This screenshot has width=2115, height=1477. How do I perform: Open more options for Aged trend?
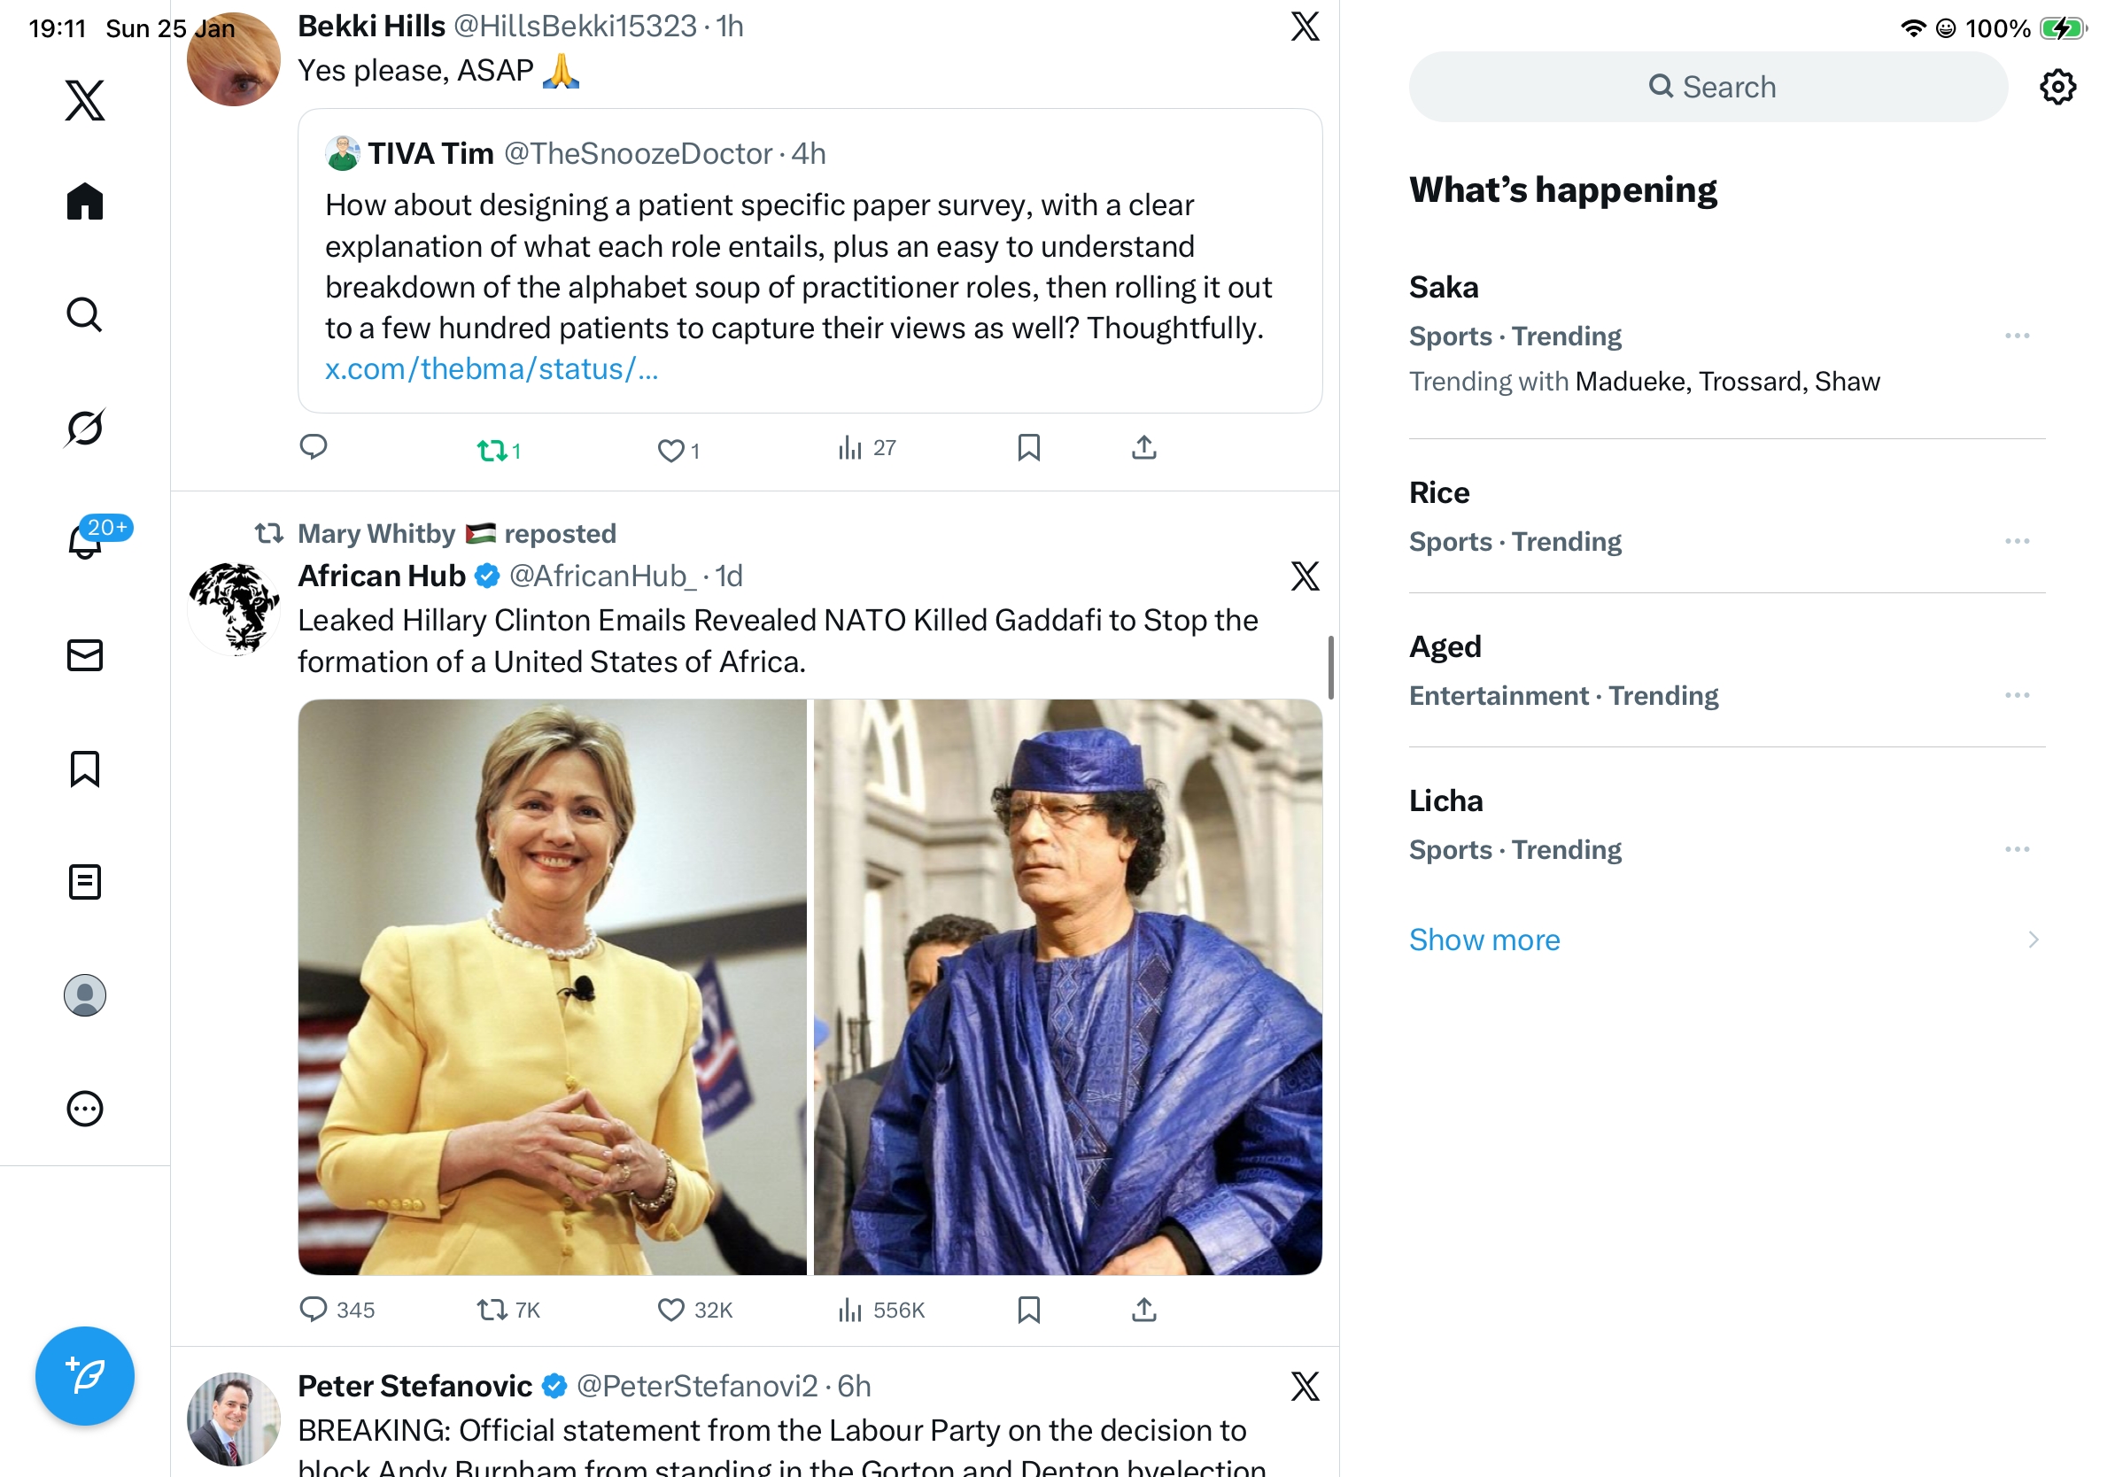tap(2017, 695)
